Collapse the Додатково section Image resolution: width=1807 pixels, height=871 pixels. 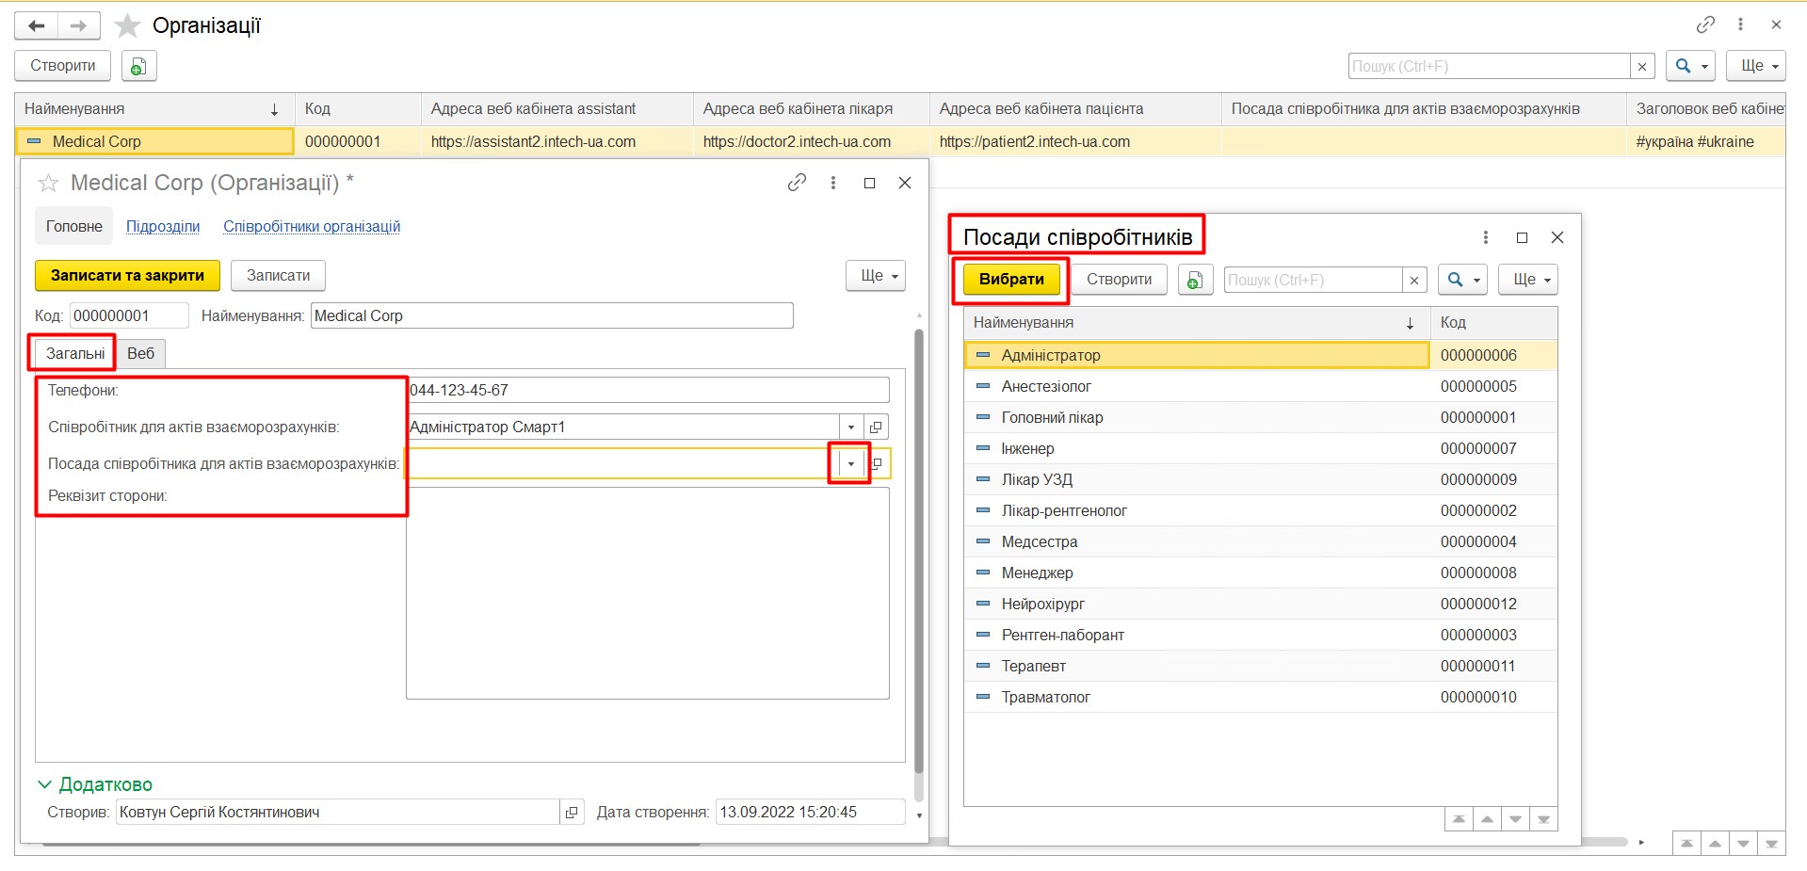[x=44, y=784]
